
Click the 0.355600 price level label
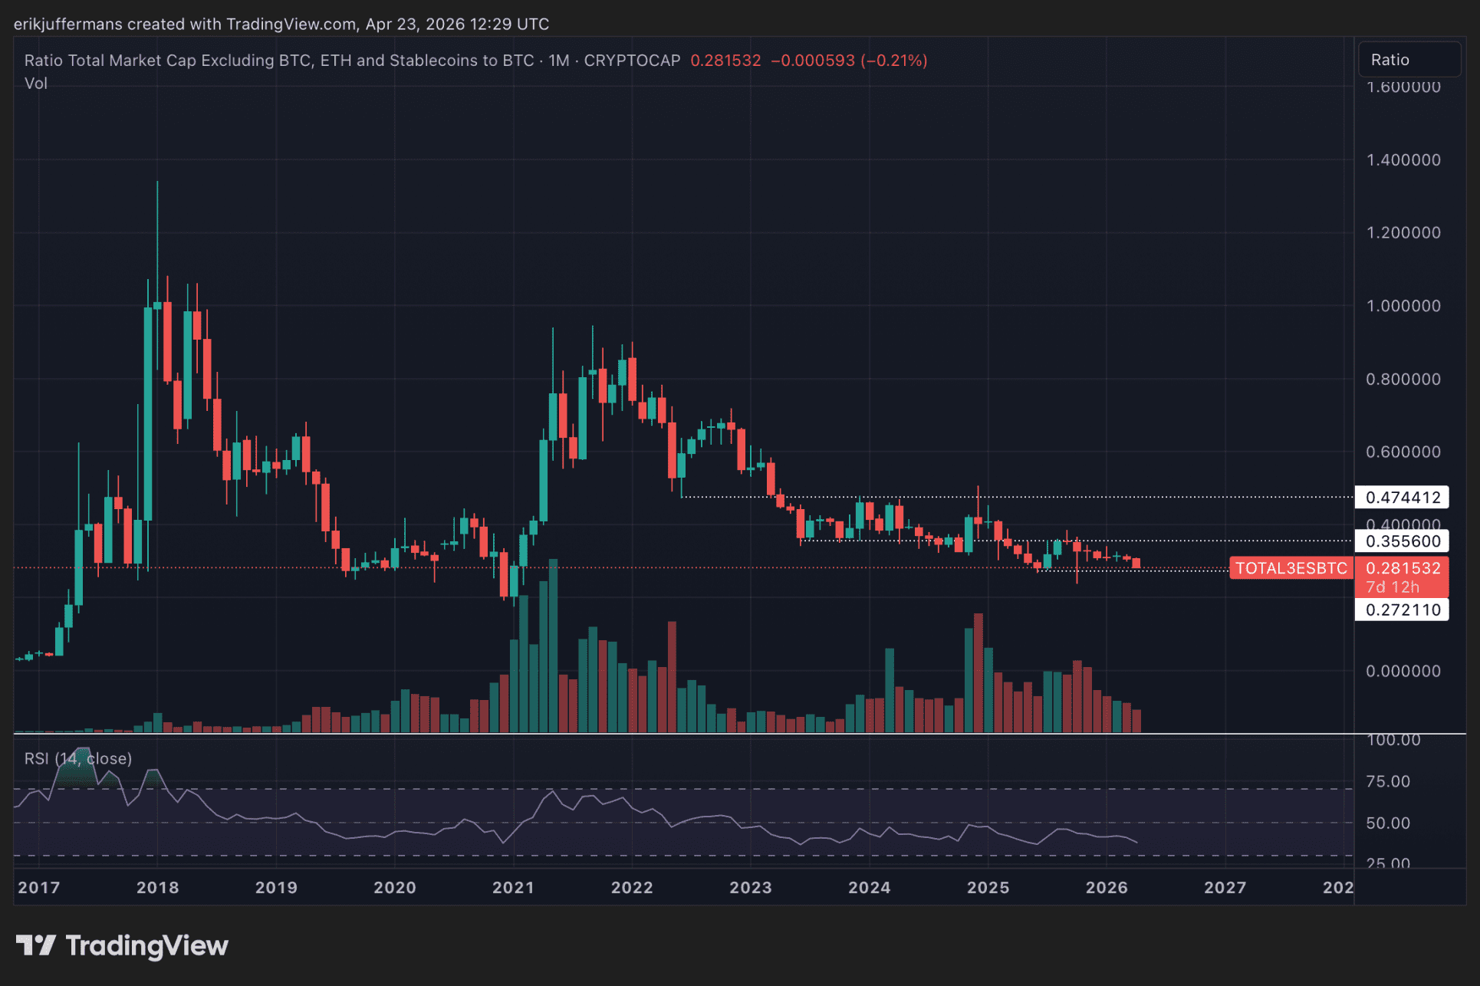pos(1402,541)
